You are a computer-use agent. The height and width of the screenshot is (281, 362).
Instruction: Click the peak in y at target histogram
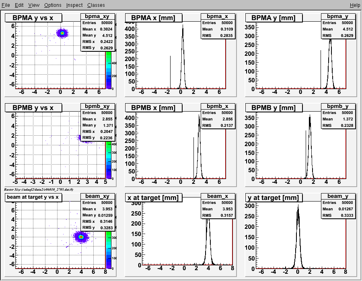[x=298, y=207]
